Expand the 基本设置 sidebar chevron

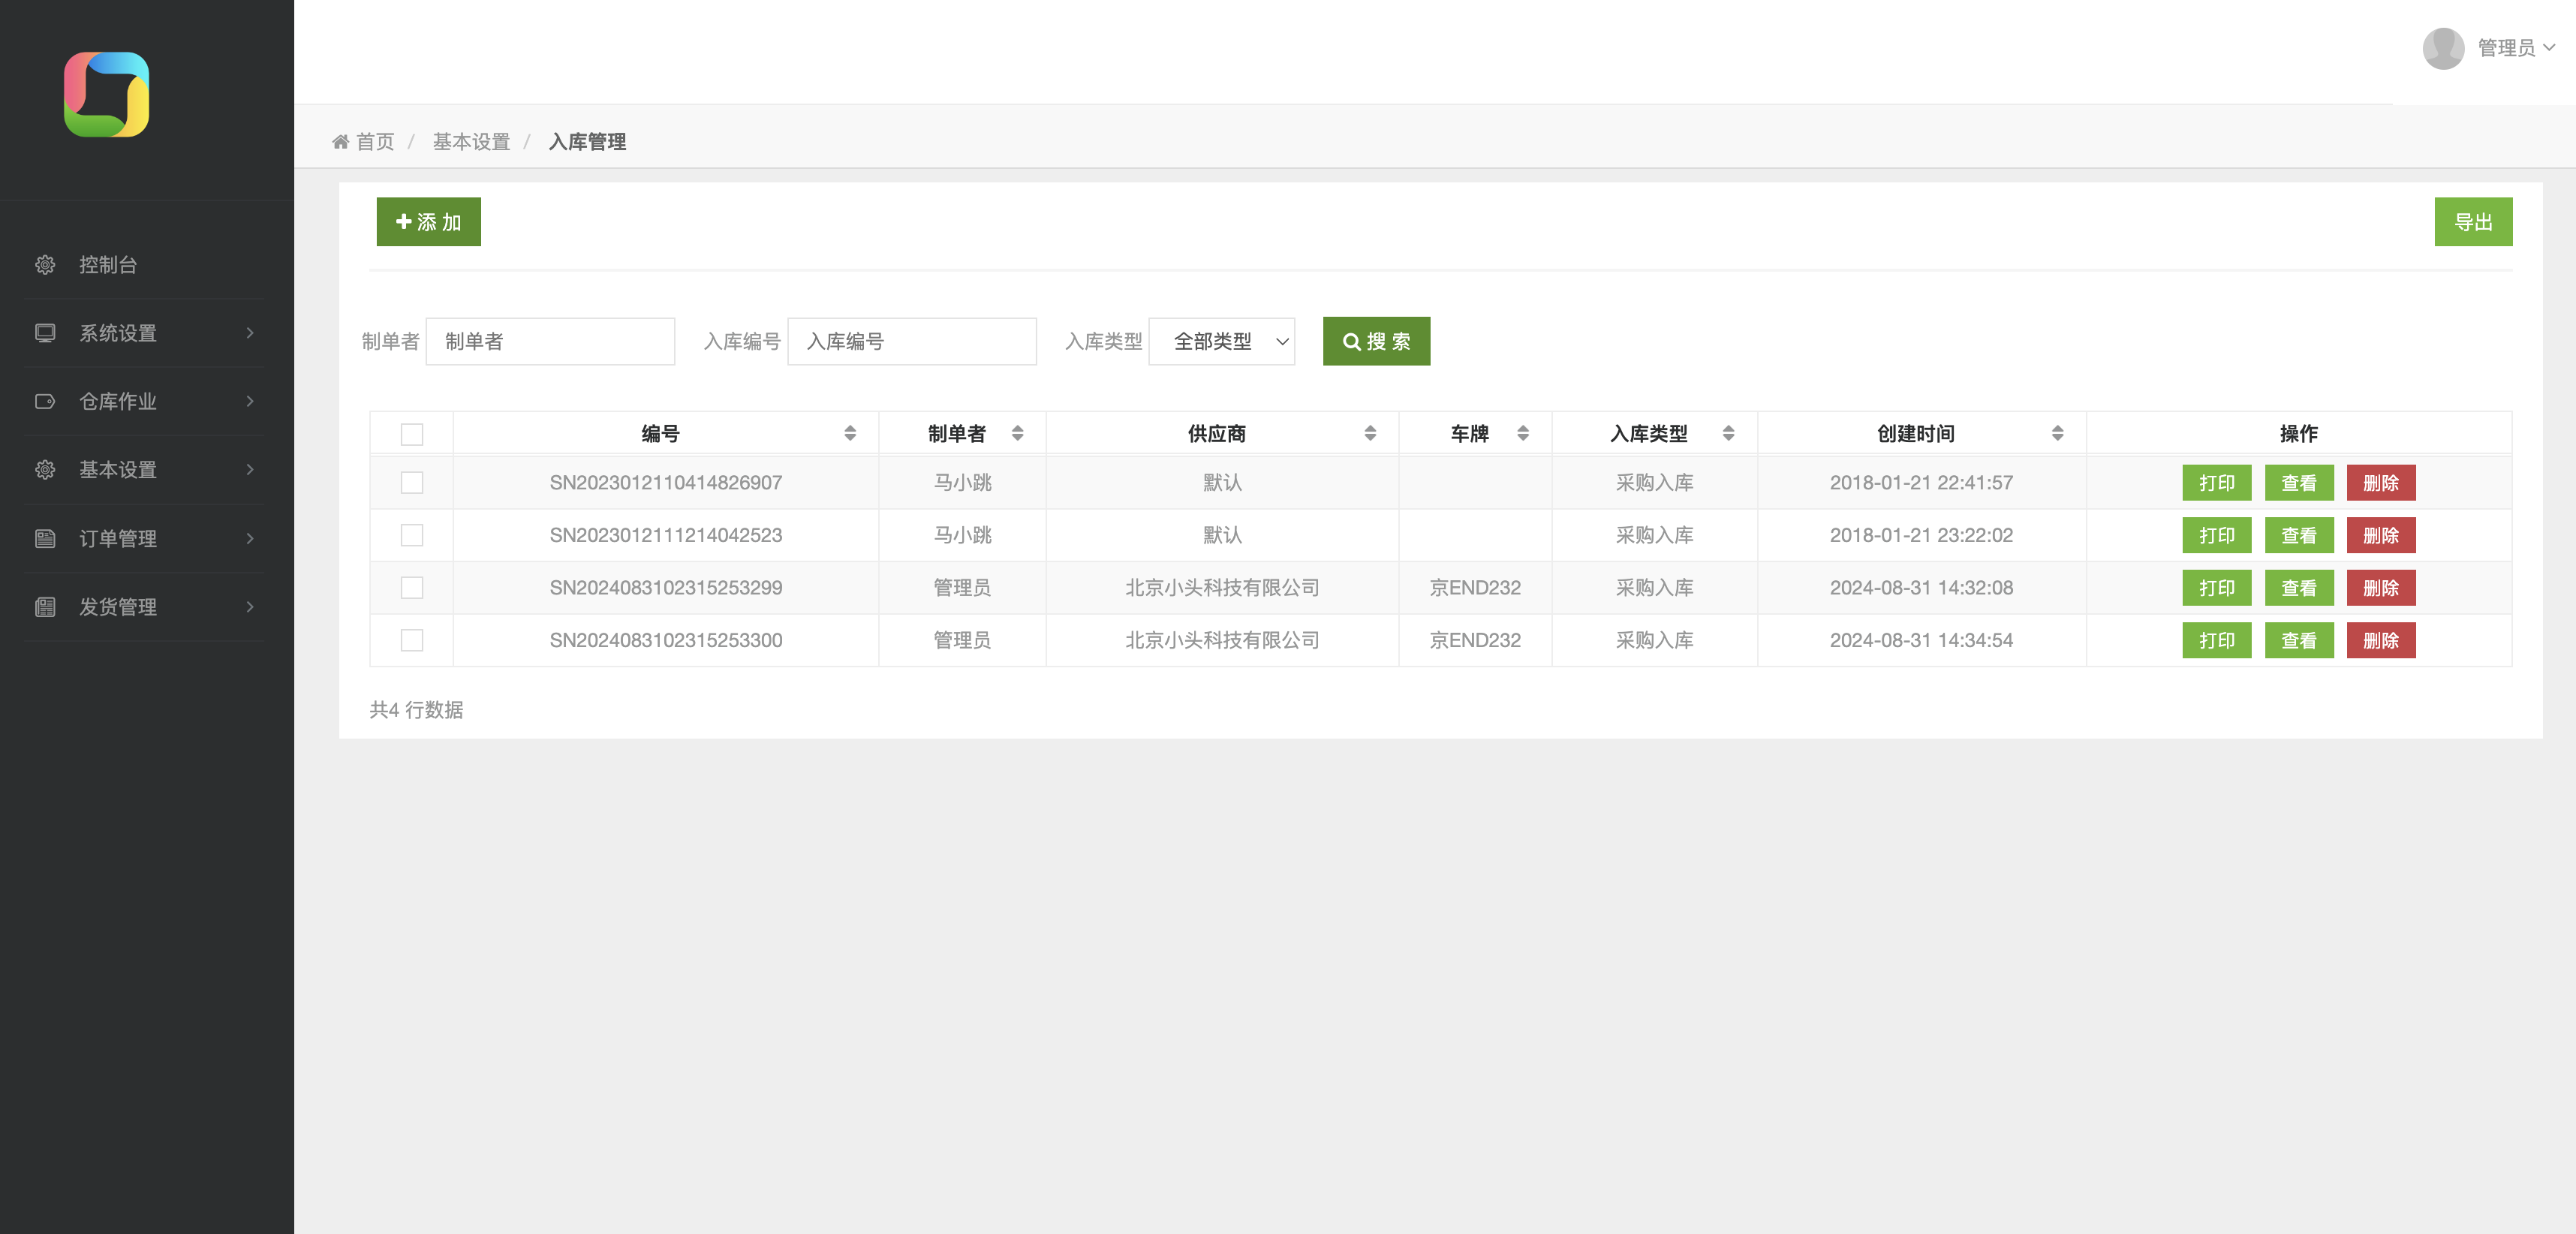(250, 469)
